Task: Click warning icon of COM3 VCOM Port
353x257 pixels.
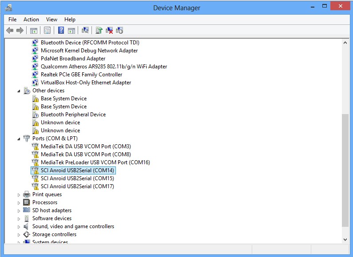Action: point(35,146)
